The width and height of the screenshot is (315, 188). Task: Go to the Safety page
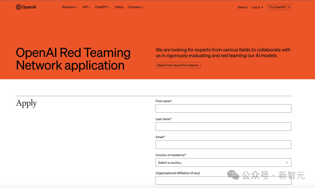(119, 7)
